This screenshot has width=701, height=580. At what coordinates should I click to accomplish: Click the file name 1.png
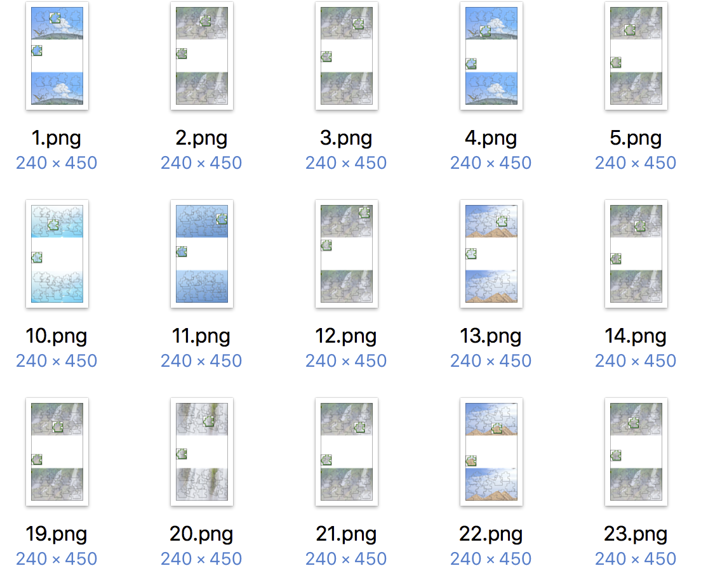pos(57,138)
